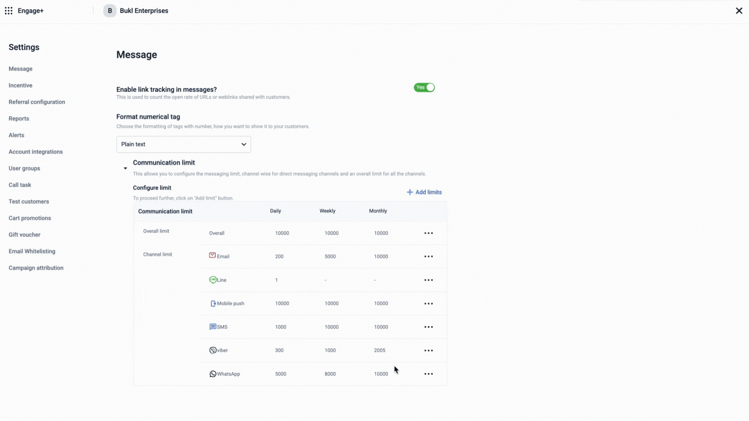Collapse the Communication limit section
This screenshot has height=421, width=749.
click(x=125, y=168)
